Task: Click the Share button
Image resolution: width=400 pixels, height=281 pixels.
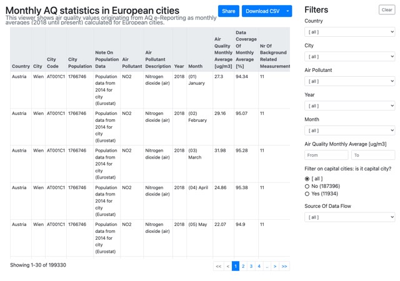Action: (x=228, y=11)
